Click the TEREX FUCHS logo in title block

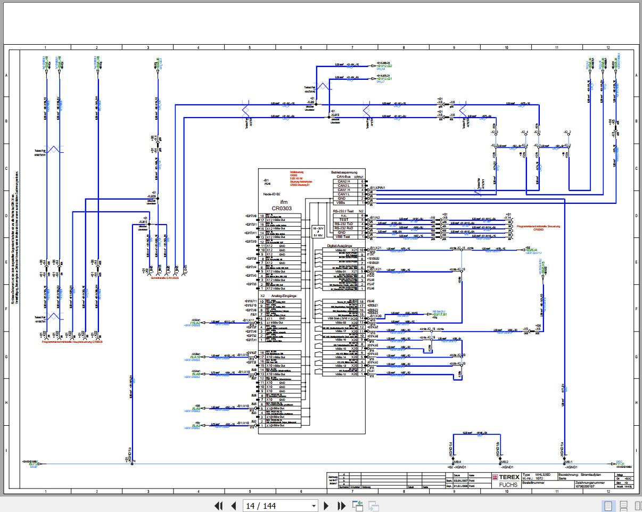tap(505, 480)
